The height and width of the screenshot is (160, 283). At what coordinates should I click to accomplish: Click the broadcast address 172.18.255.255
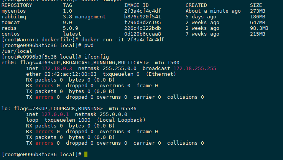tap(195, 69)
